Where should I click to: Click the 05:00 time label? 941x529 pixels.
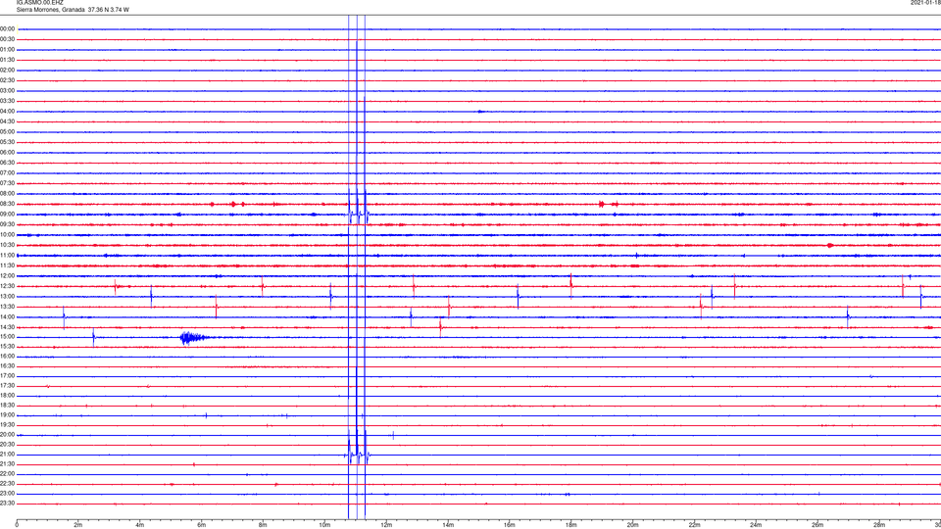tap(8, 131)
